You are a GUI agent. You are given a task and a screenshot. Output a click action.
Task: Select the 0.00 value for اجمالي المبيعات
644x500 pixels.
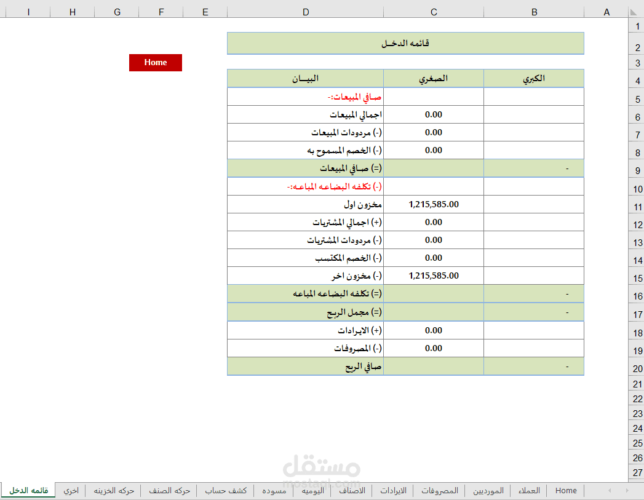pos(434,114)
